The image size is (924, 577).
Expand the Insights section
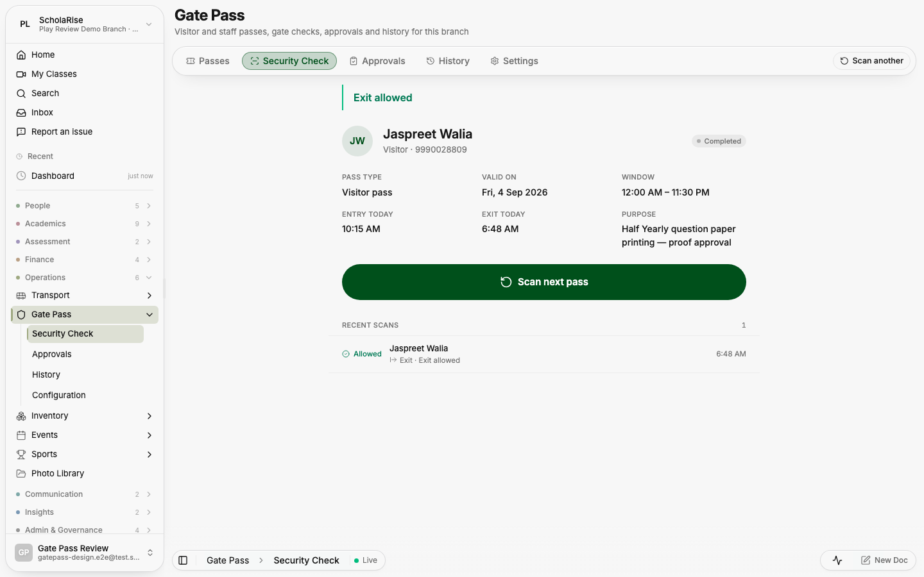(x=149, y=512)
